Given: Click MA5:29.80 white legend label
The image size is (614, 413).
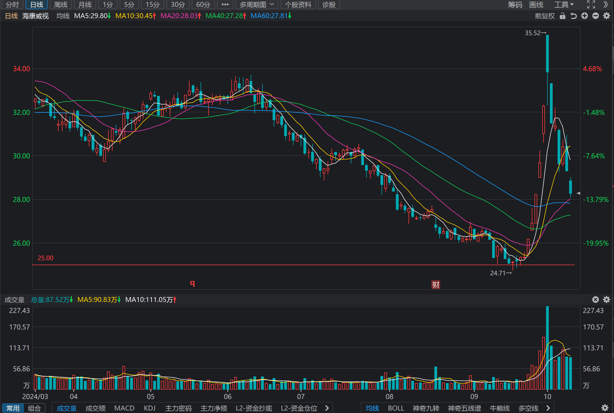Looking at the screenshot, I should click(92, 16).
